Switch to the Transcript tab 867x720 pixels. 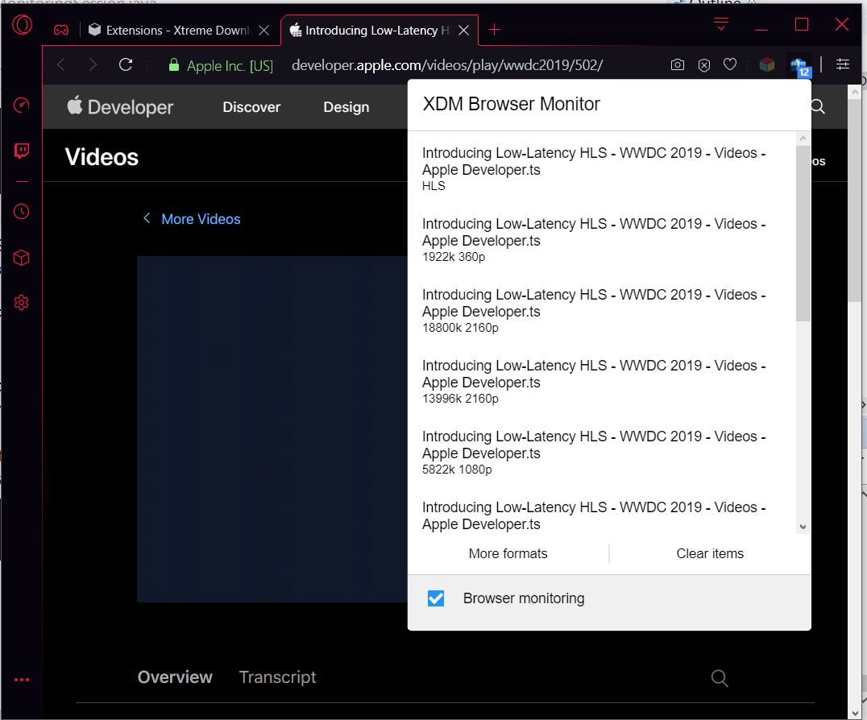point(277,677)
